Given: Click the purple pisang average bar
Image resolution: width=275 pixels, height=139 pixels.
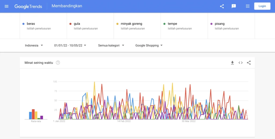Looking at the screenshot, I should [42, 118].
